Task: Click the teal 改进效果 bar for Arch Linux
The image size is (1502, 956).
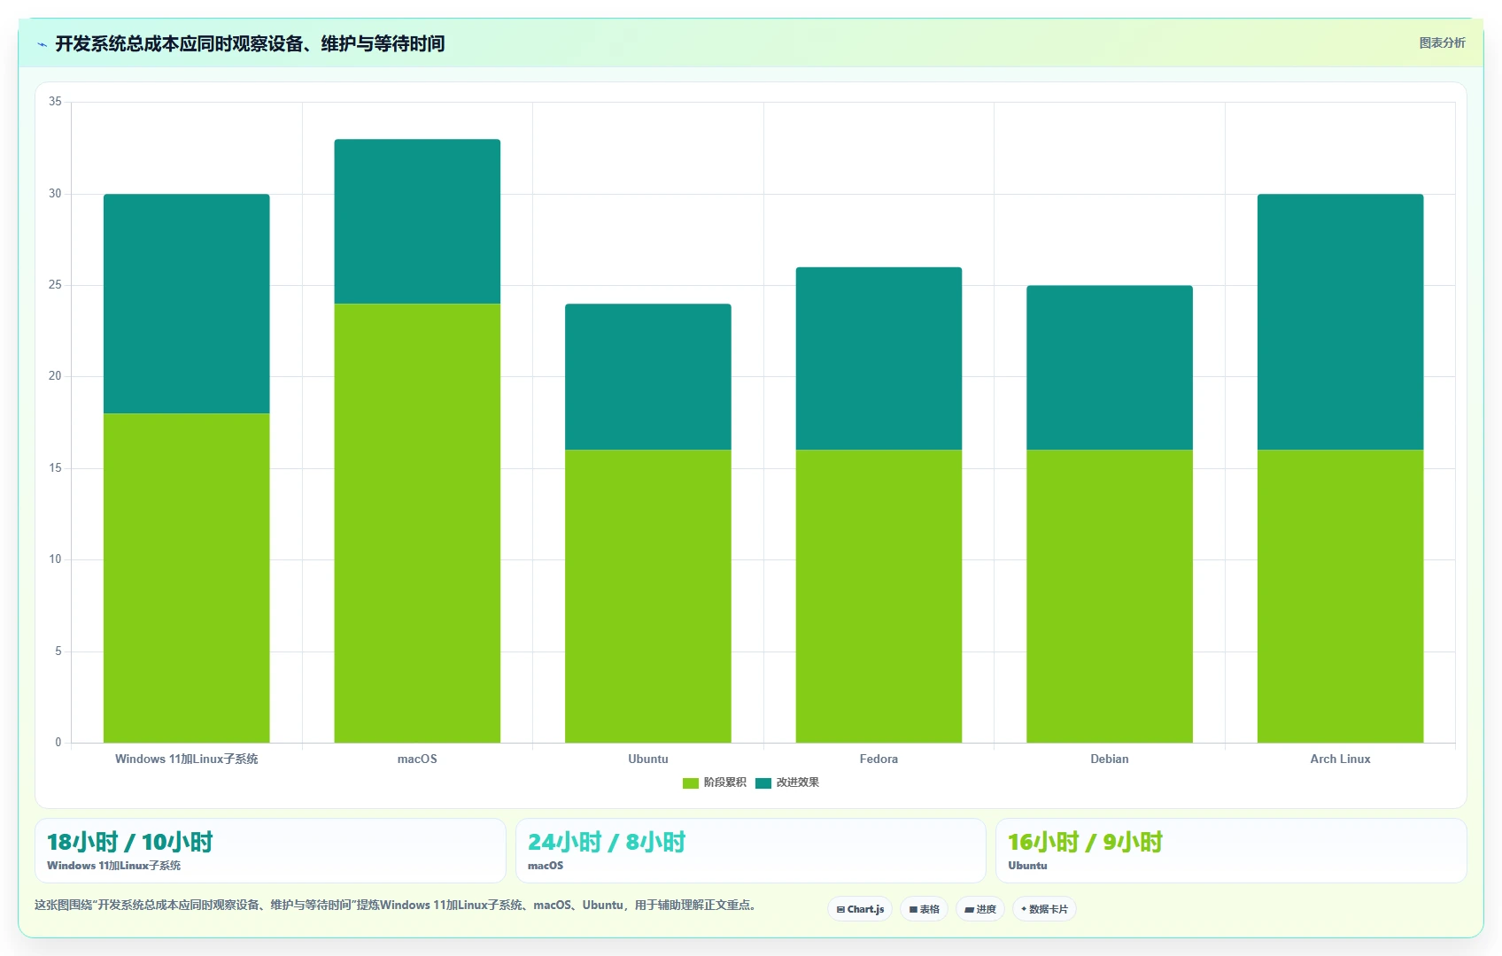Action: click(x=1341, y=322)
